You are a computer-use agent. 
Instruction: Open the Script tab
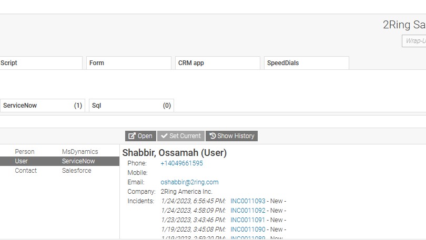point(40,63)
